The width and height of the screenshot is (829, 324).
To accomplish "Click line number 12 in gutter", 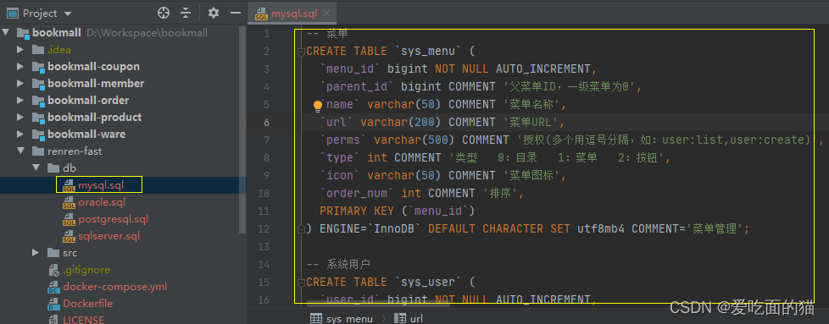I will 264,228.
